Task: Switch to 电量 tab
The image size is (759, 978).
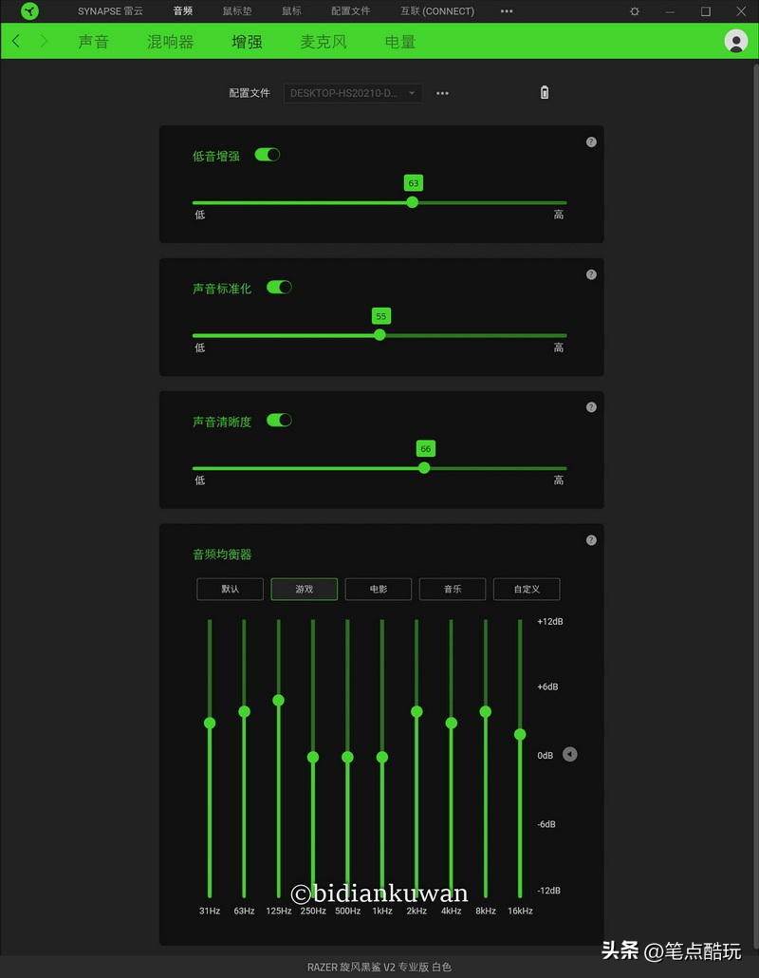Action: 400,41
